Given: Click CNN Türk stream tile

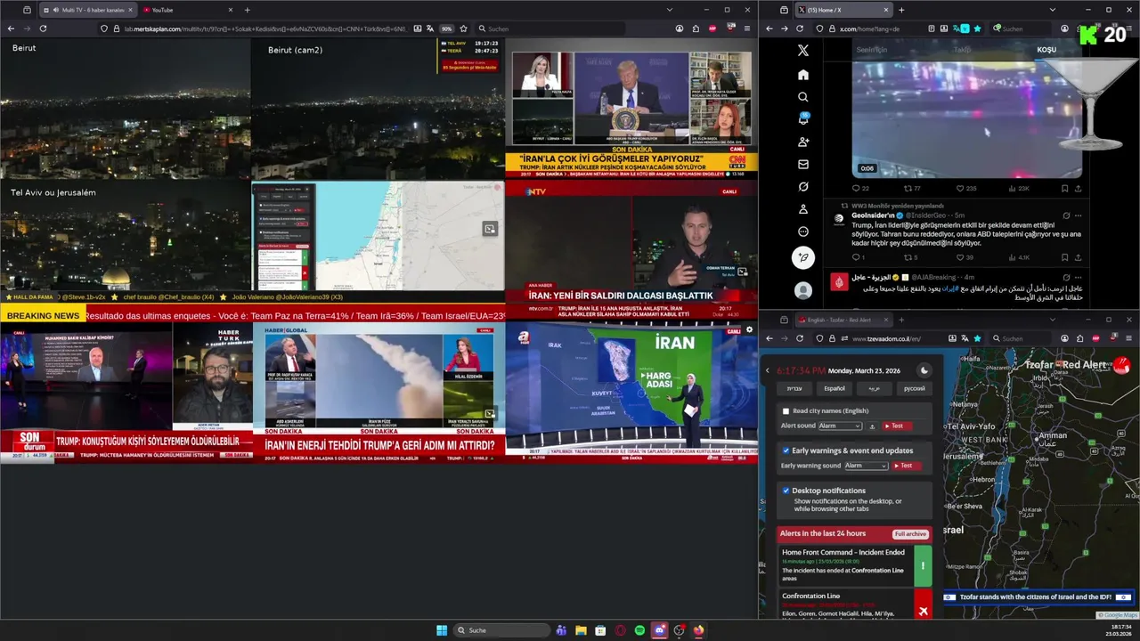Looking at the screenshot, I should coord(631,109).
